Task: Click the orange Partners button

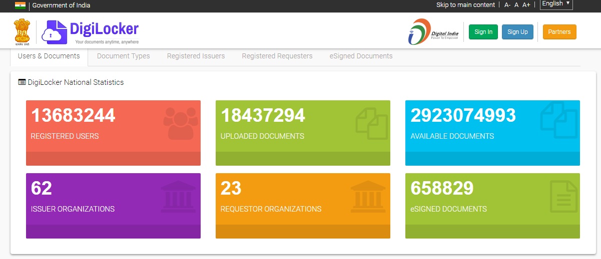Action: [559, 32]
